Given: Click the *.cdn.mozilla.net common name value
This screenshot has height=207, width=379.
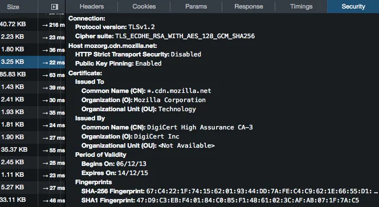Looking at the screenshot, I should tap(179, 91).
